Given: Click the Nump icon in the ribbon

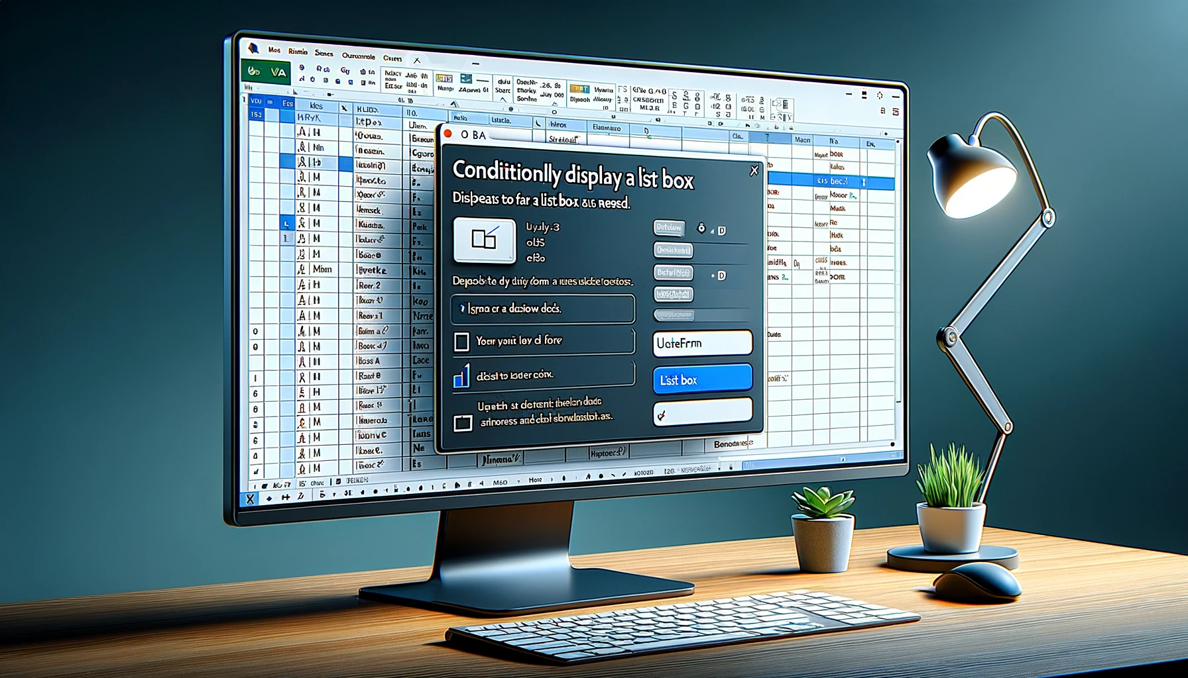Looking at the screenshot, I should pos(444,79).
